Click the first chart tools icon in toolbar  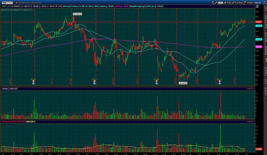(x=213, y=3)
